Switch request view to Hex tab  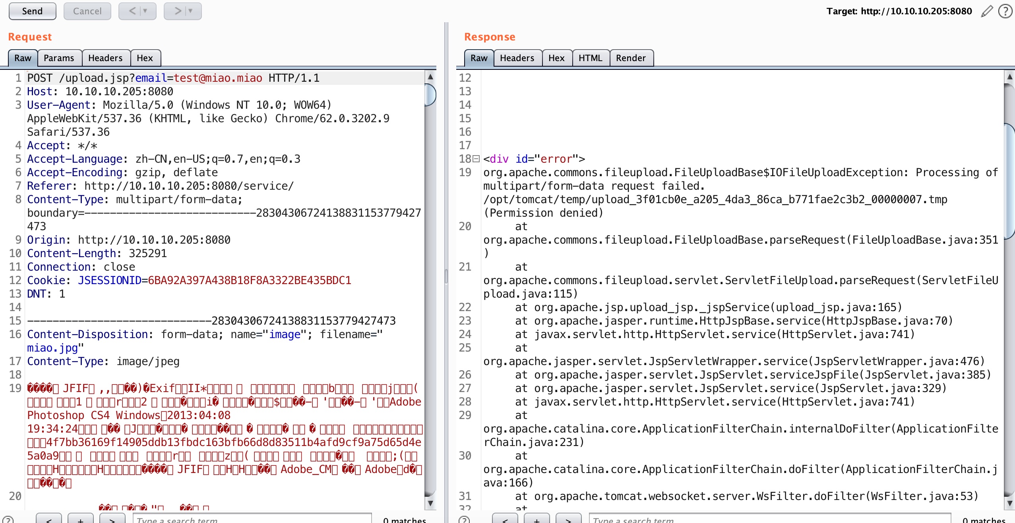[x=145, y=58]
